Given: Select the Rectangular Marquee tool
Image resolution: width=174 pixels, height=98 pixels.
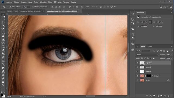Looking at the screenshot, I should (3, 18).
